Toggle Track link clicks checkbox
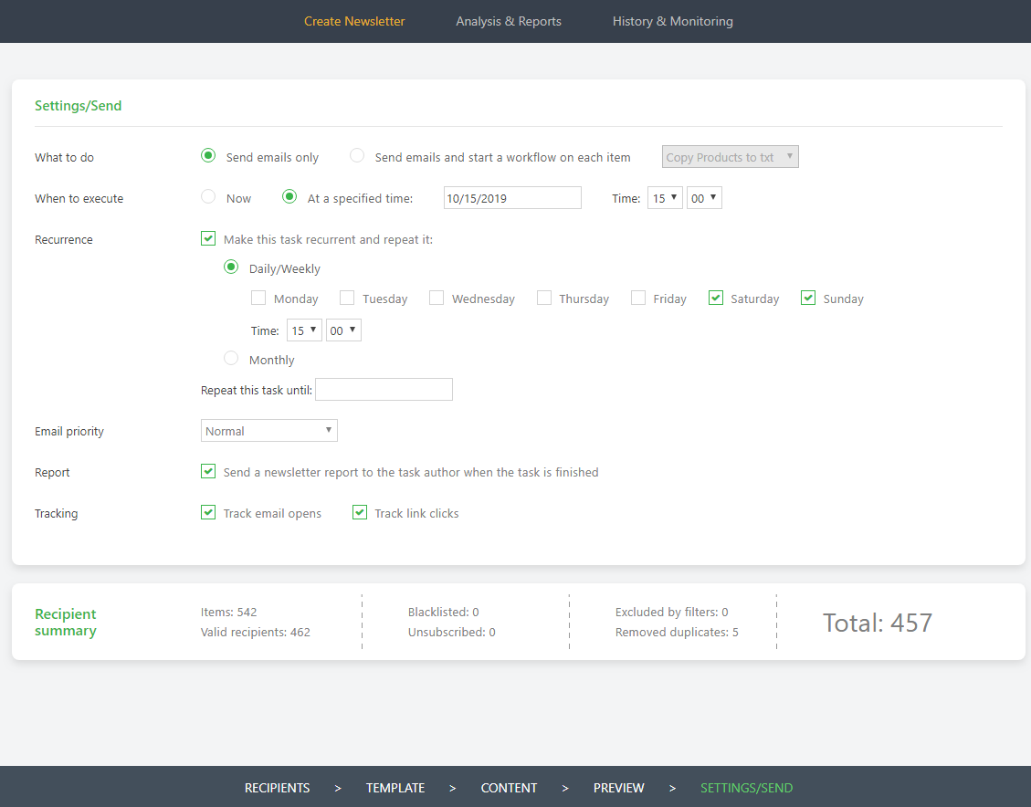1031x807 pixels. click(x=360, y=512)
